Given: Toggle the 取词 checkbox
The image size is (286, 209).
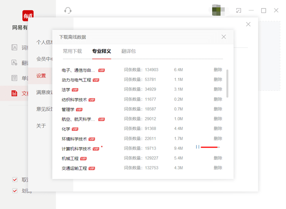Looking at the screenshot, I should (15, 180).
